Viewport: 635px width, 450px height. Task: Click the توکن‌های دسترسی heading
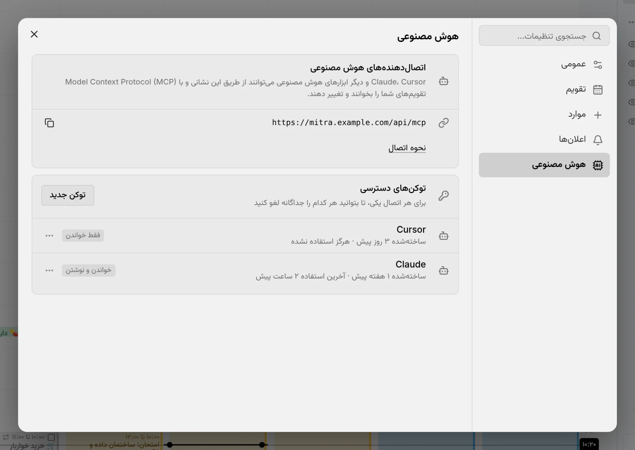[x=393, y=188]
